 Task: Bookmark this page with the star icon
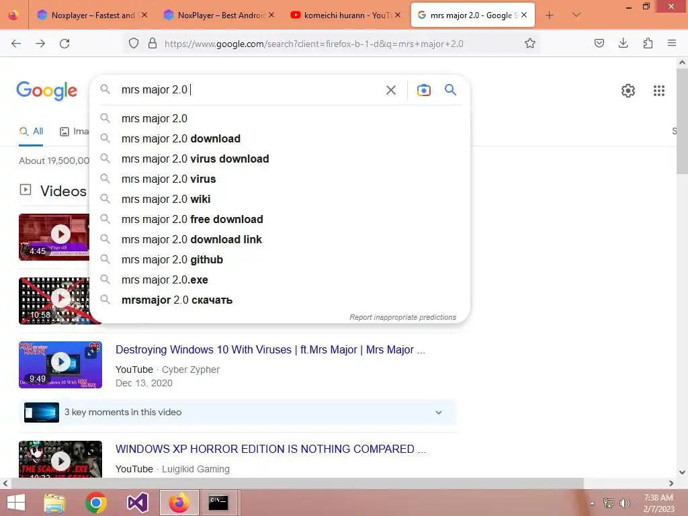pyautogui.click(x=530, y=44)
